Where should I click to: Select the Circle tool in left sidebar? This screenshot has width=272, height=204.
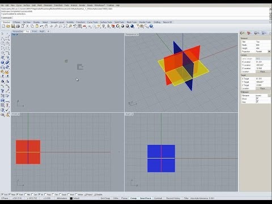pos(3,43)
